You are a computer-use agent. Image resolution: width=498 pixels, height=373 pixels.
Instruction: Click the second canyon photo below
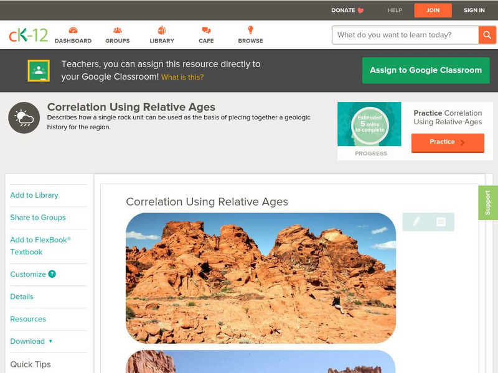coord(261,362)
